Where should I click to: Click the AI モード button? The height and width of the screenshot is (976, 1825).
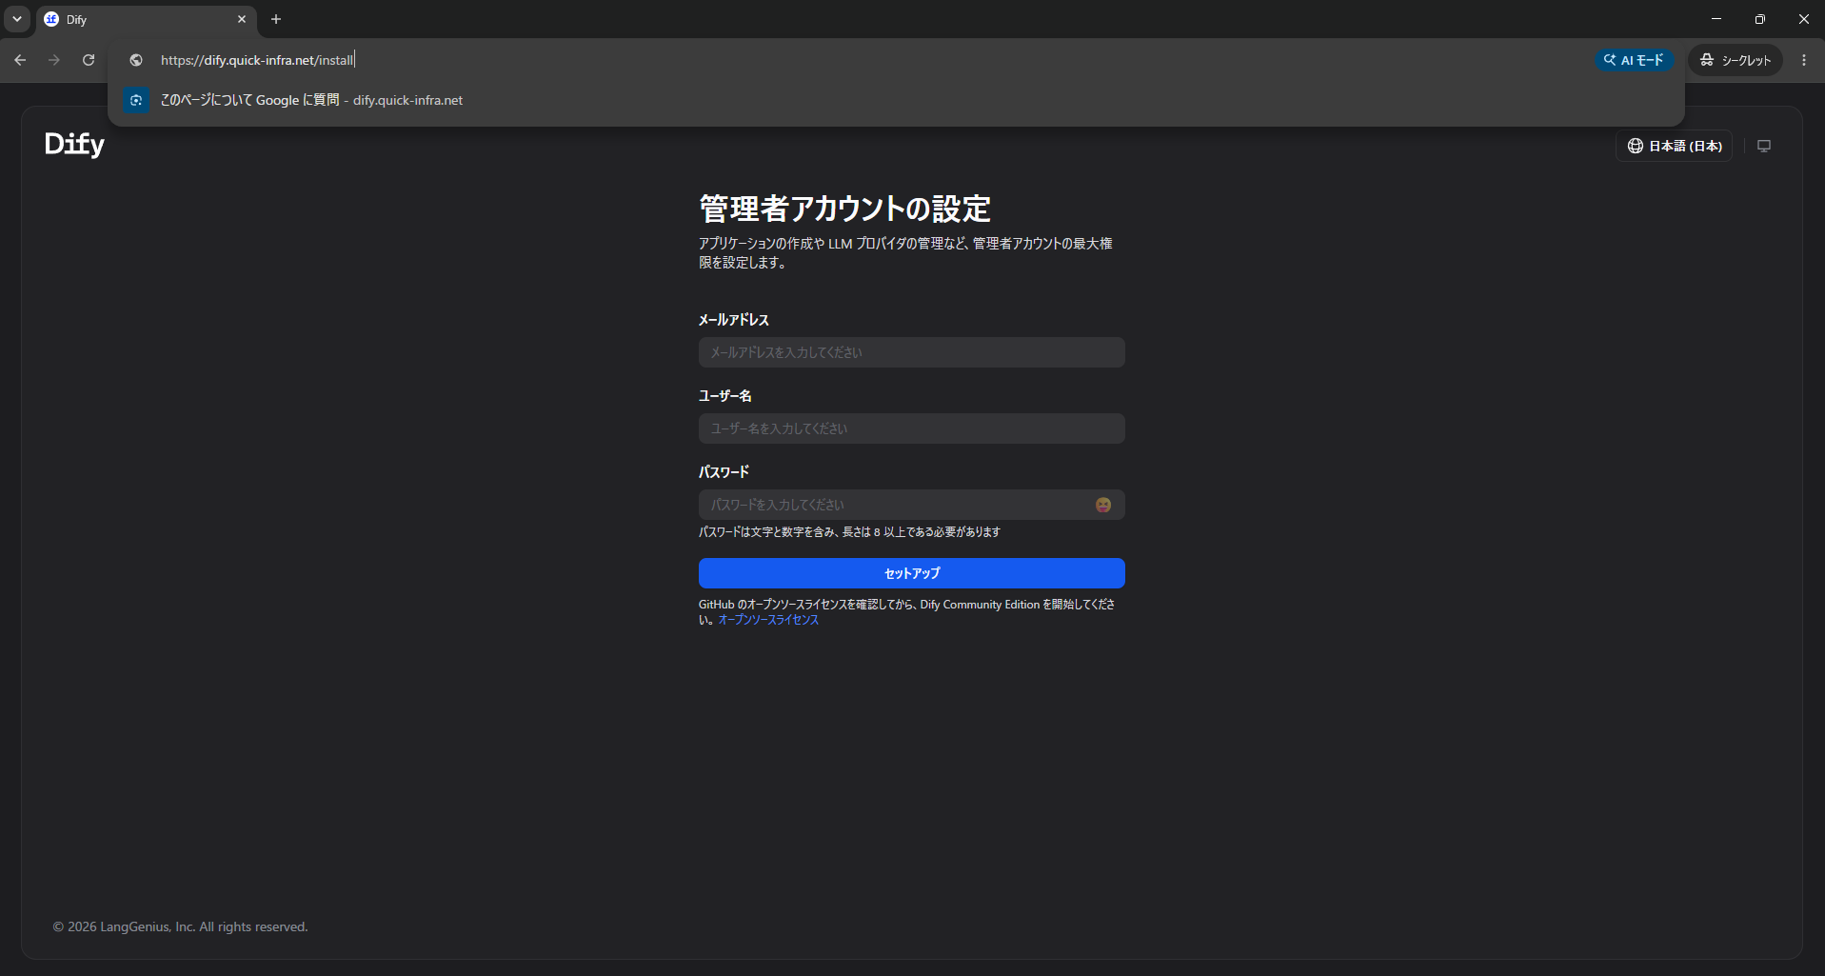tap(1634, 60)
